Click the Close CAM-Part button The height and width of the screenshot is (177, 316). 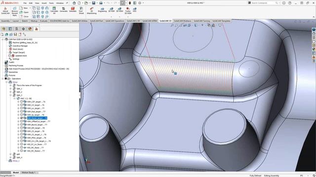pos(24,16)
